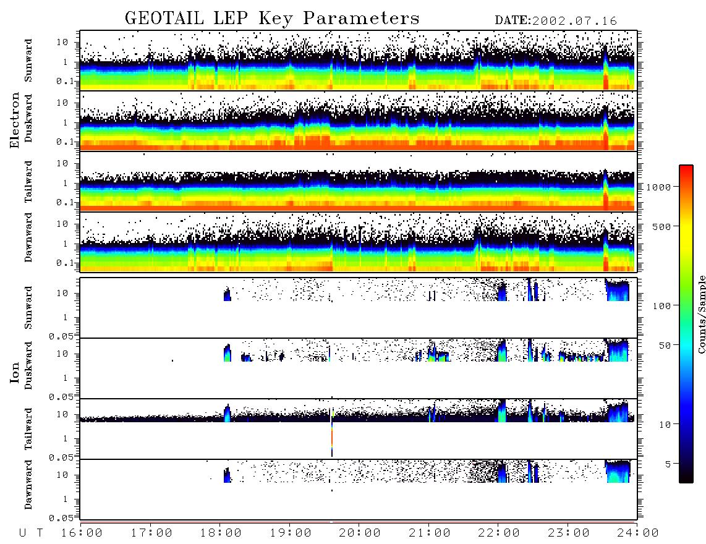The height and width of the screenshot is (544, 706).
Task: Select the 16:00 time tick label
Action: [x=82, y=533]
